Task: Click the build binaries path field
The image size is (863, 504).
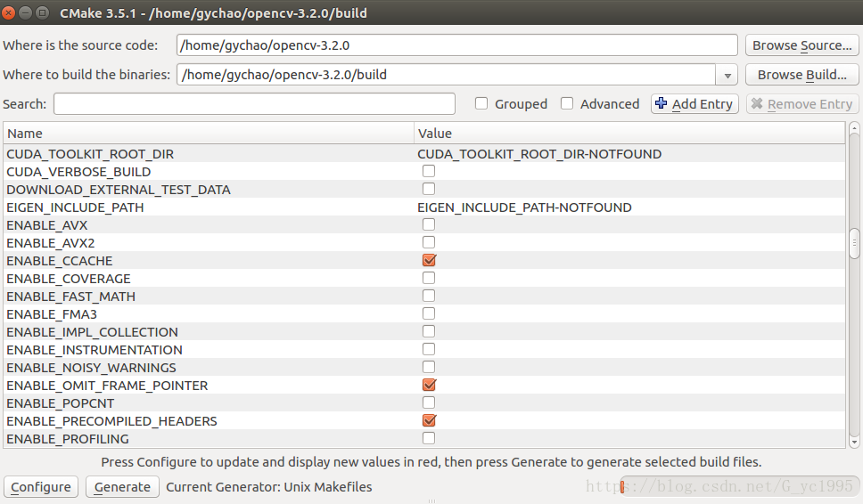Action: [446, 74]
